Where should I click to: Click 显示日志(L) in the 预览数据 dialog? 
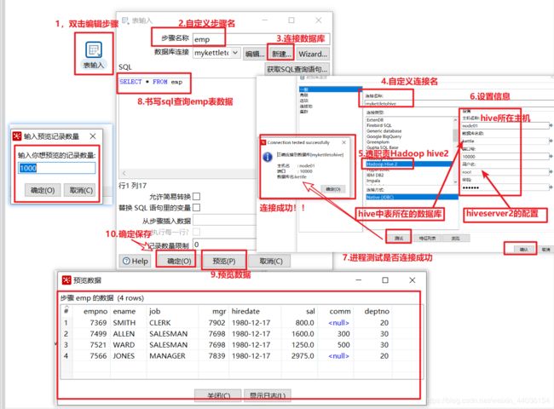(268, 395)
